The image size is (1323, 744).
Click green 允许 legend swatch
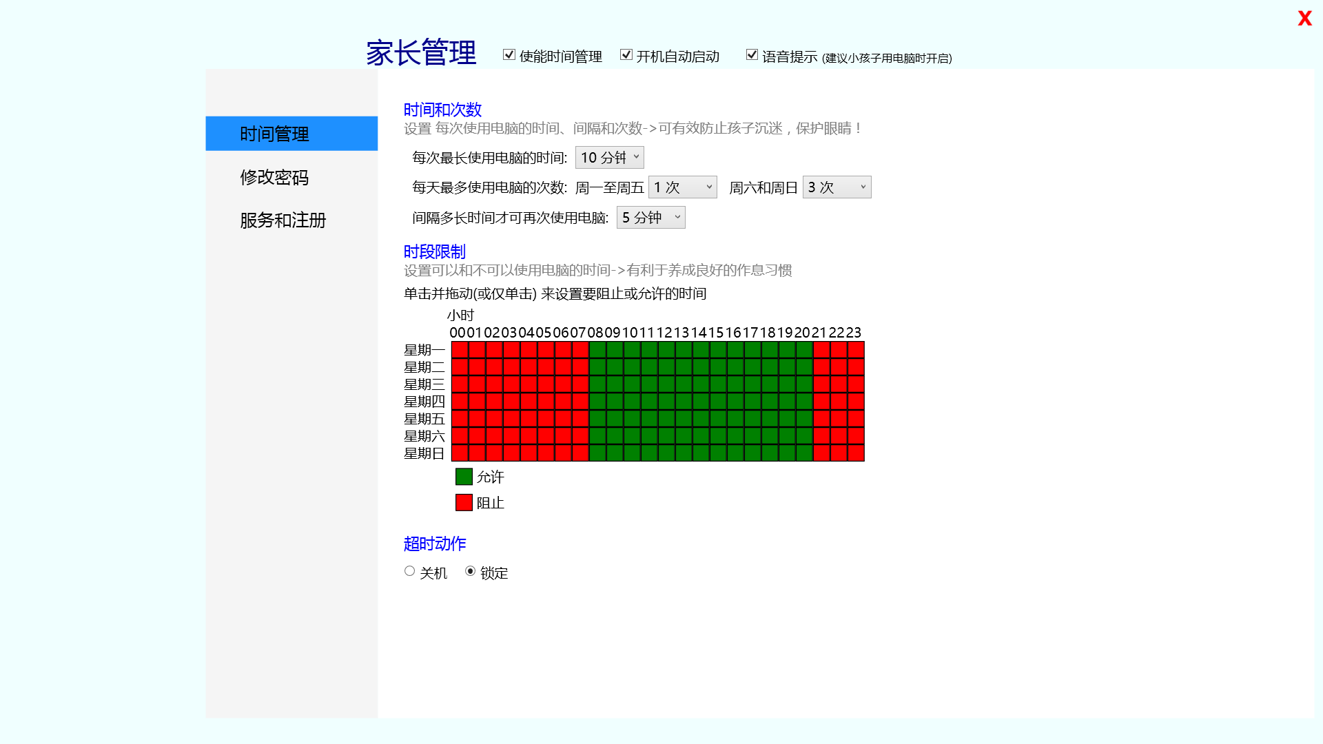pos(464,477)
